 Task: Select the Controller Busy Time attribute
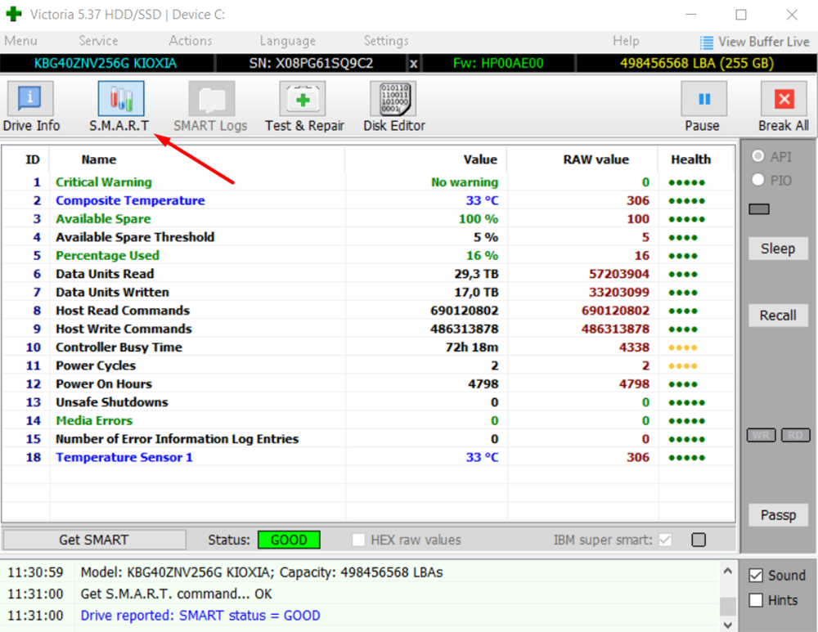(x=119, y=347)
